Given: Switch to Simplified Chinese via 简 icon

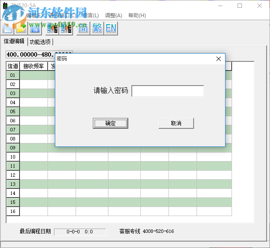Looking at the screenshot, I should point(83,29).
